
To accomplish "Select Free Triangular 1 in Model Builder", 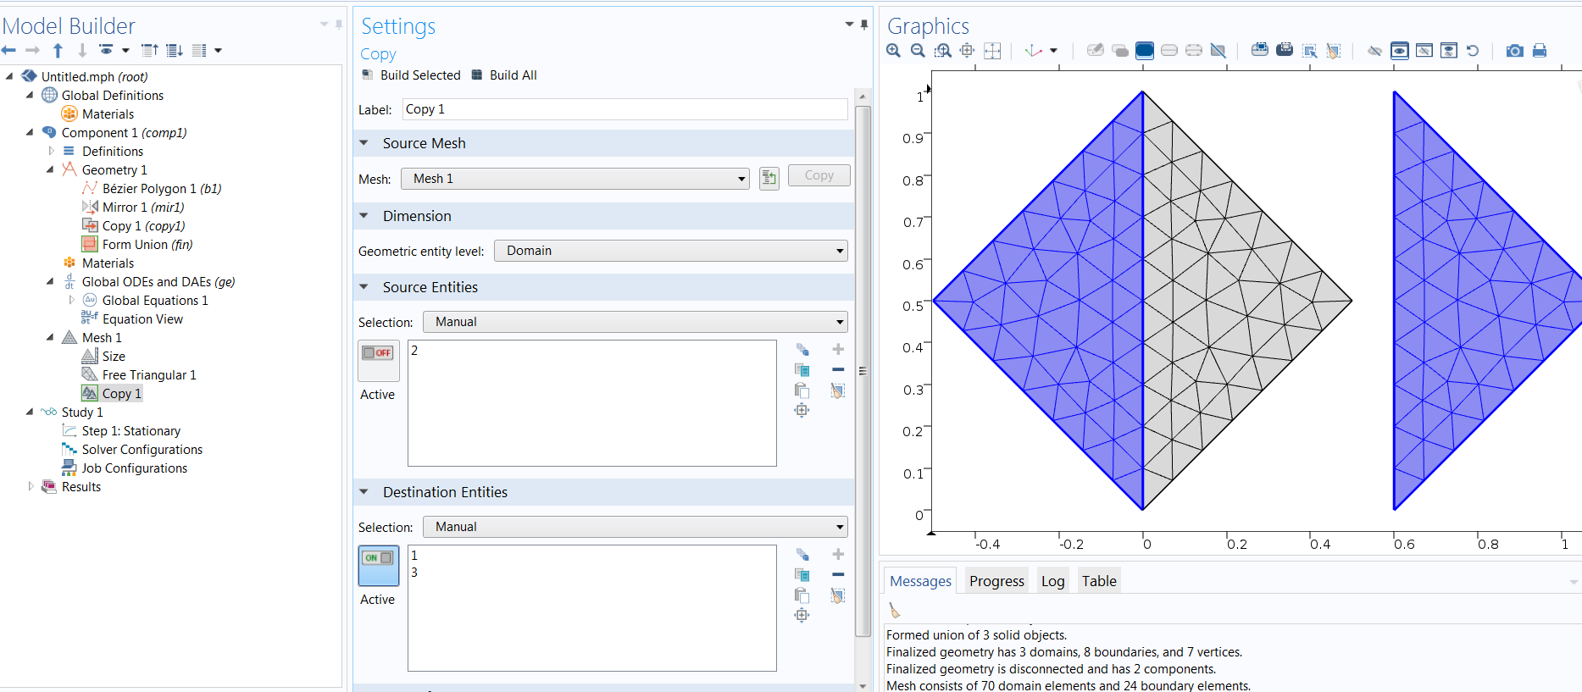I will click(149, 375).
